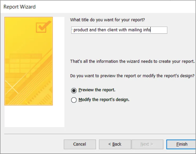Click the 'Modify the report's design.' label text
Viewport: 196px width, 154px height.
[x=104, y=100]
